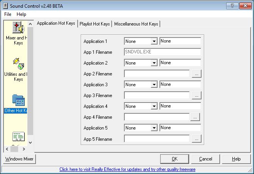
Task: Close the Sound Control window
Action: pos(245,6)
